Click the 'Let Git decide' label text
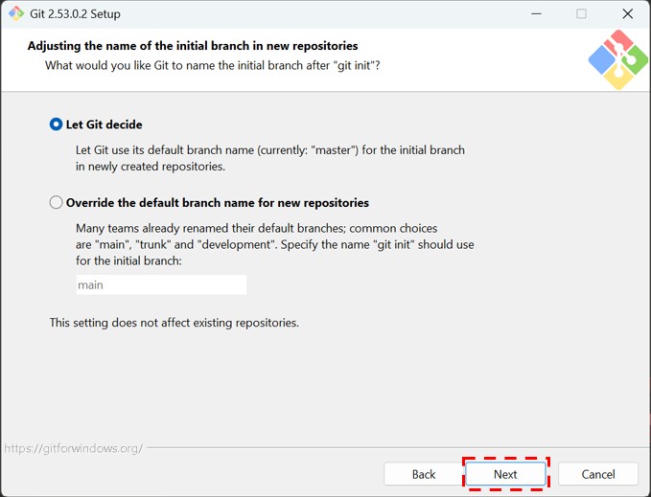 pyautogui.click(x=104, y=124)
